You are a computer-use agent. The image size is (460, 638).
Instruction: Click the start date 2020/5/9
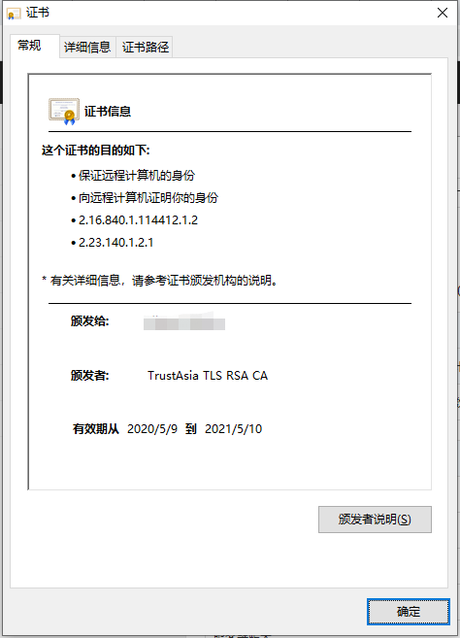(152, 429)
